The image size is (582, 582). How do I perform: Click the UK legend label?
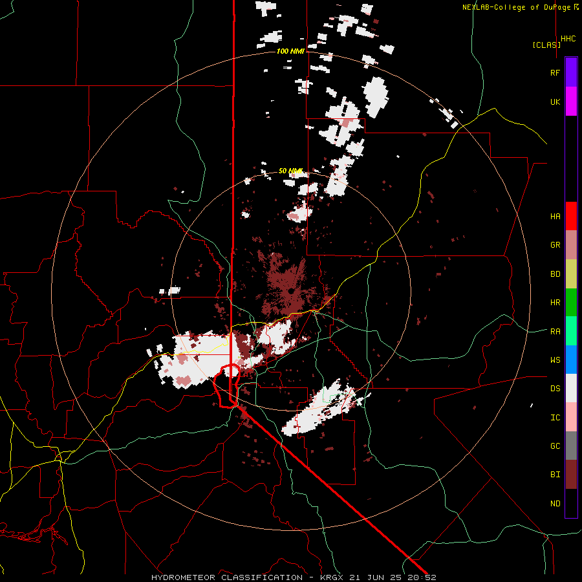click(555, 102)
